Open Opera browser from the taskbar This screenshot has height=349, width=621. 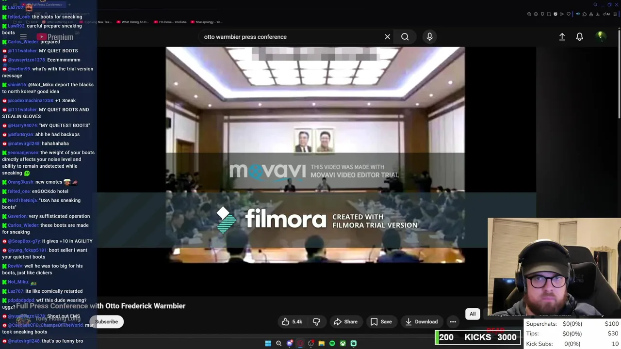300,343
